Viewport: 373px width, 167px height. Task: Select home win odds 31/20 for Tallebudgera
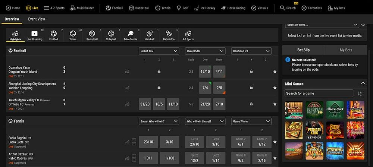(145, 104)
